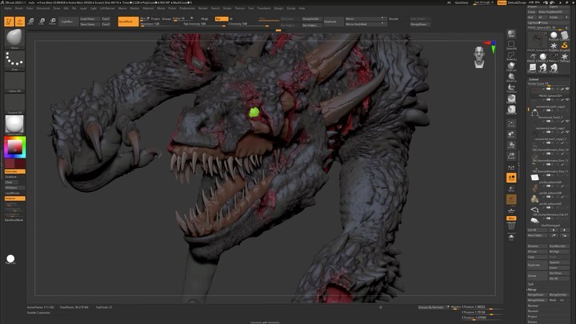This screenshot has width=576, height=324.
Task: Choose the ClipCurve tool
Action: tap(511, 67)
